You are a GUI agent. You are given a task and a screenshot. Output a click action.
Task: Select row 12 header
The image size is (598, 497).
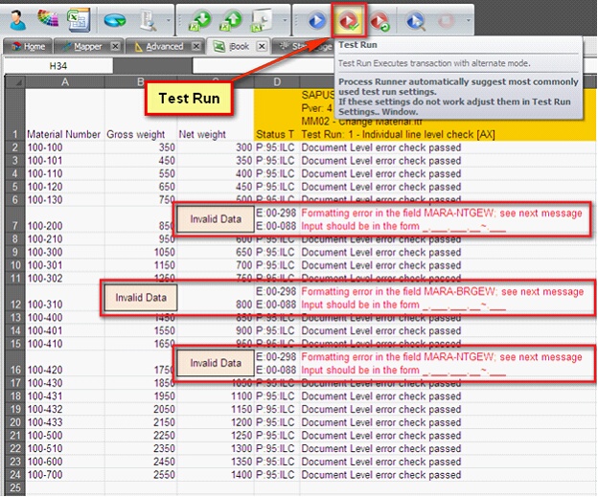coord(14,305)
